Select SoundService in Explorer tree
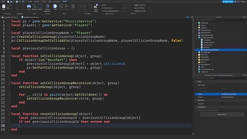This screenshot has height=139, width=247. pyautogui.click(x=205, y=64)
